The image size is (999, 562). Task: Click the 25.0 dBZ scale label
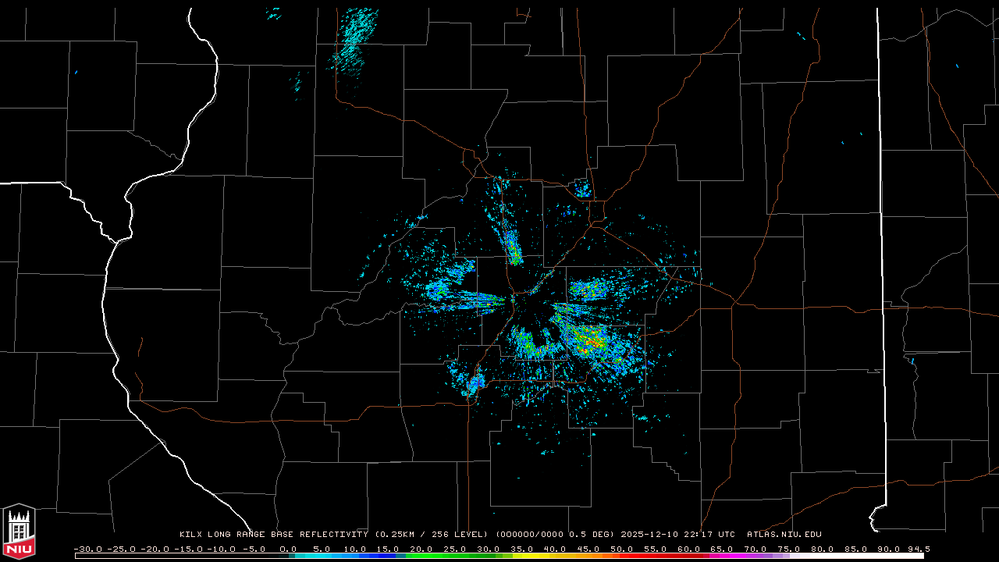pyautogui.click(x=455, y=549)
